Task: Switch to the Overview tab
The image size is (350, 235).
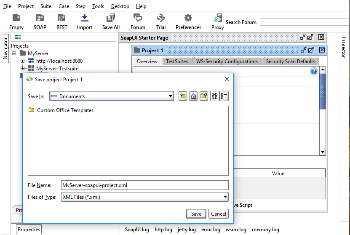Action: [147, 61]
